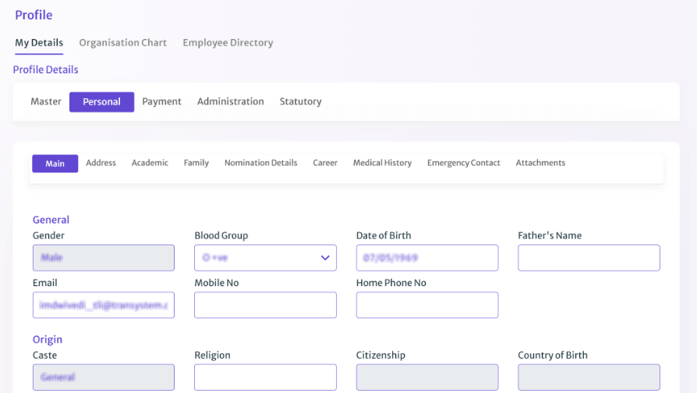Click the General section heading
Image resolution: width=697 pixels, height=393 pixels.
click(51, 220)
